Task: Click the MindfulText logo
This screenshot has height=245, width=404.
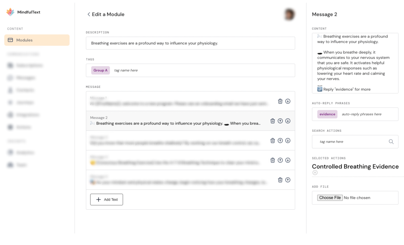Action: tap(23, 12)
